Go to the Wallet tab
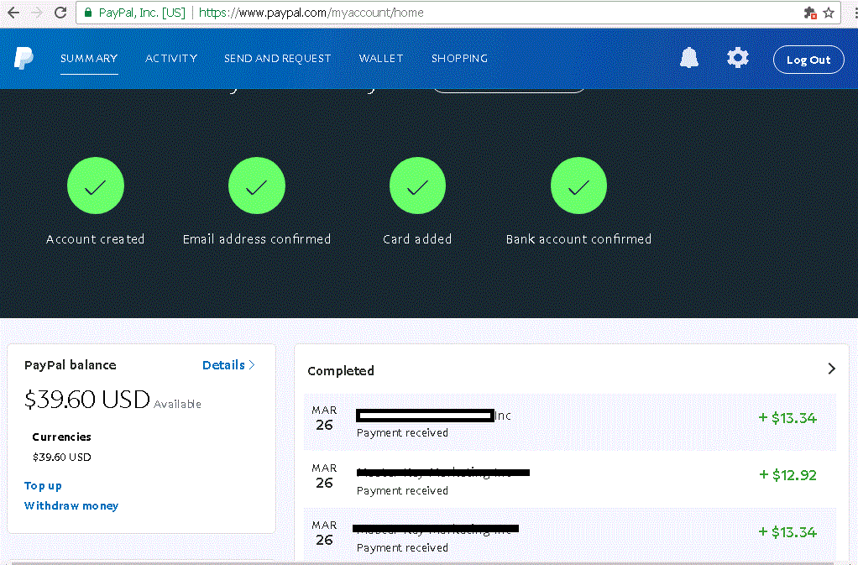858x565 pixels. pyautogui.click(x=381, y=59)
